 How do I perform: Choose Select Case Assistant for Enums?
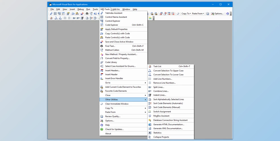click(x=123, y=66)
